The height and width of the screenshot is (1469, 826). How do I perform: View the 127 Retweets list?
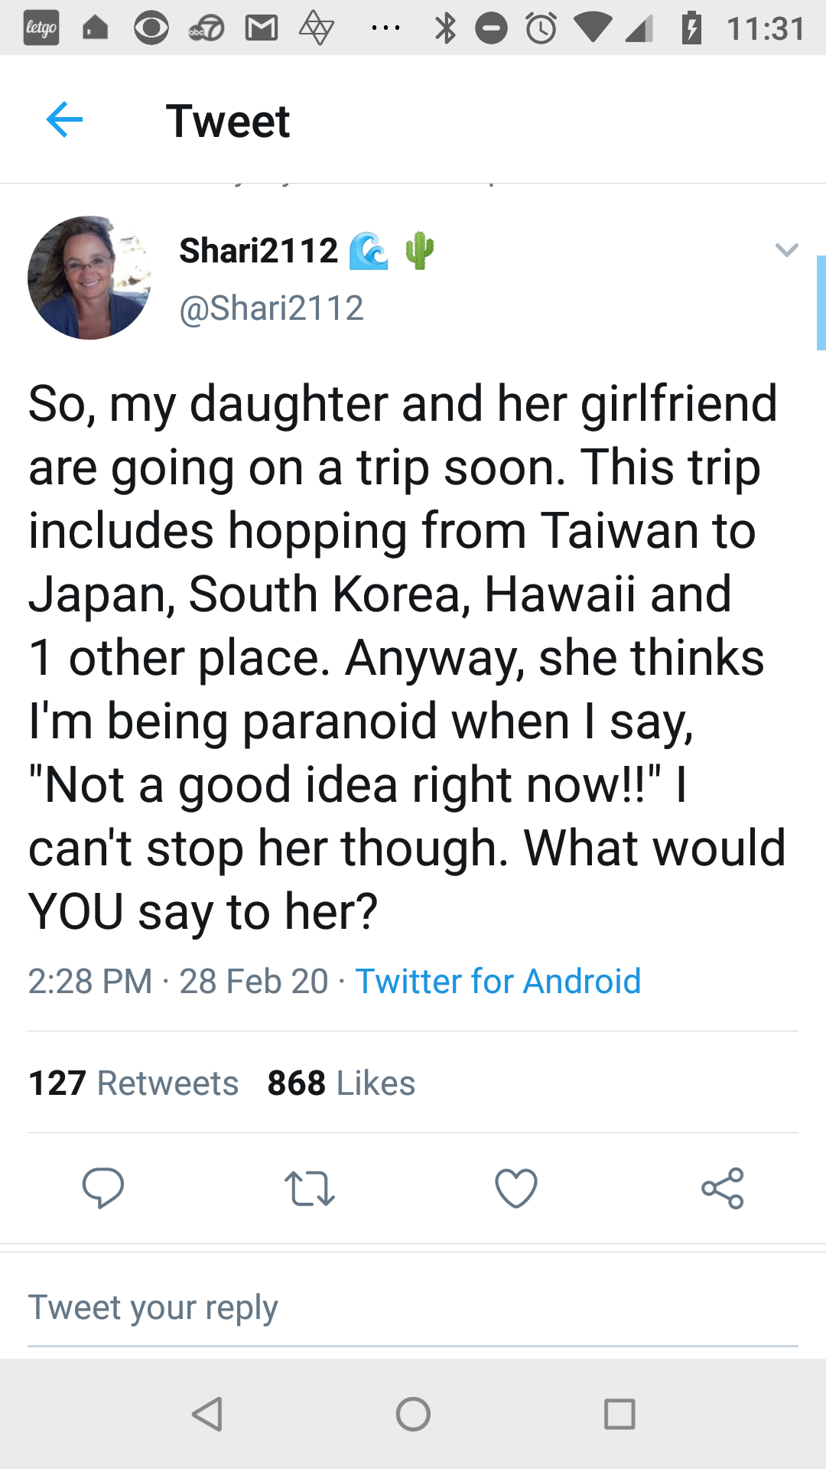(134, 1083)
